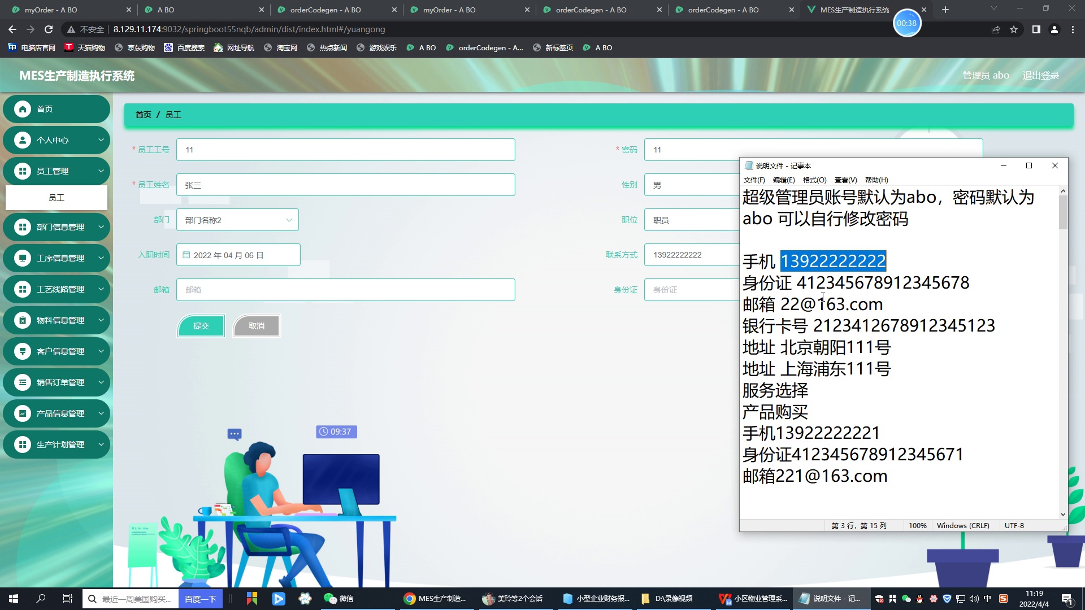
Task: Click the 提交 submit button
Action: click(x=201, y=325)
